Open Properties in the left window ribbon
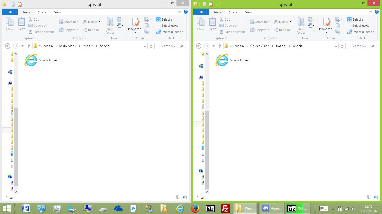 (x=135, y=26)
